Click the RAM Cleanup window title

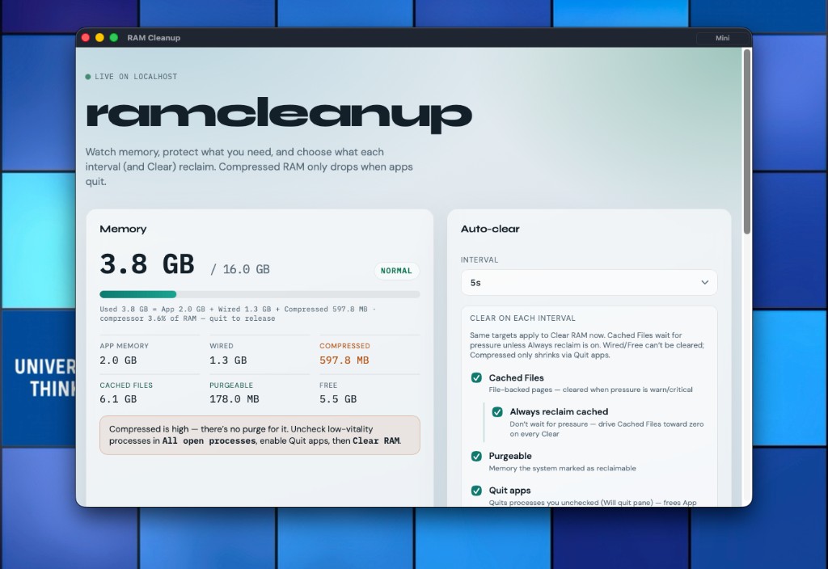[154, 38]
